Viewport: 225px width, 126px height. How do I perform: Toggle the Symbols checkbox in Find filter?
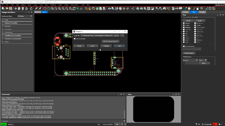pyautogui.click(x=184, y=27)
